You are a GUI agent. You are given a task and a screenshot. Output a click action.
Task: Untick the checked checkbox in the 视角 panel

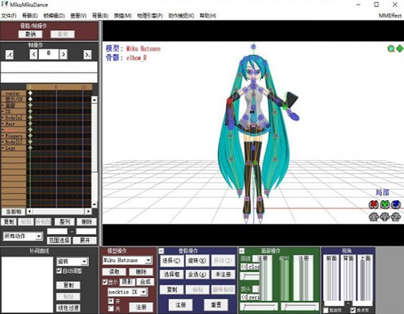click(x=353, y=310)
